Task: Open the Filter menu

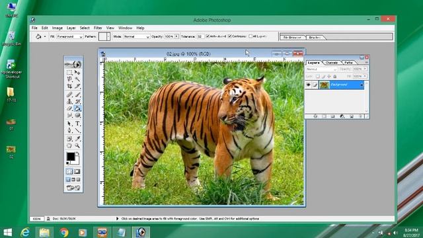Action: pyautogui.click(x=98, y=28)
